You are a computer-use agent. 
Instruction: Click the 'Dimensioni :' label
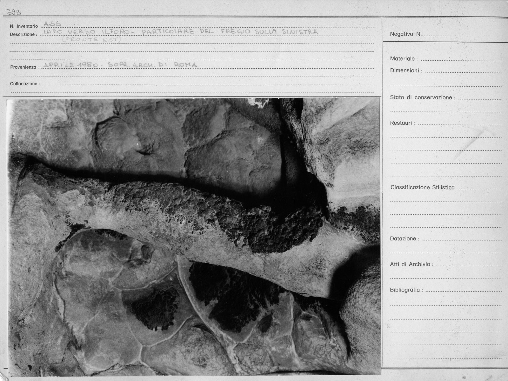406,70
